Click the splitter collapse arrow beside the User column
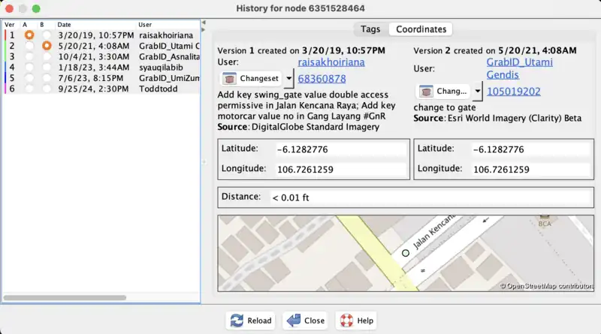This screenshot has width=601, height=334. (x=203, y=23)
